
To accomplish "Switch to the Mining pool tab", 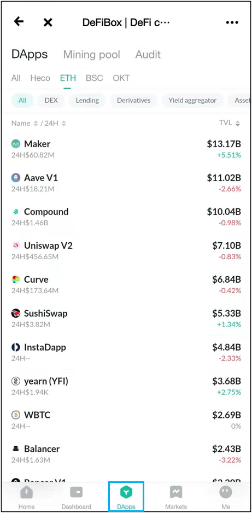I will coord(92,54).
